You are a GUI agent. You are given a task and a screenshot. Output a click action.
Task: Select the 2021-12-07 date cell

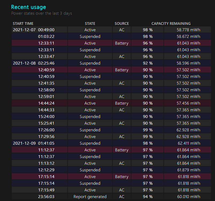(24, 30)
